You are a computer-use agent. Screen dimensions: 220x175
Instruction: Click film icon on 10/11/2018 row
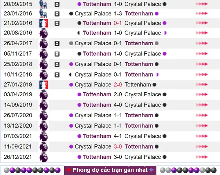point(57,75)
